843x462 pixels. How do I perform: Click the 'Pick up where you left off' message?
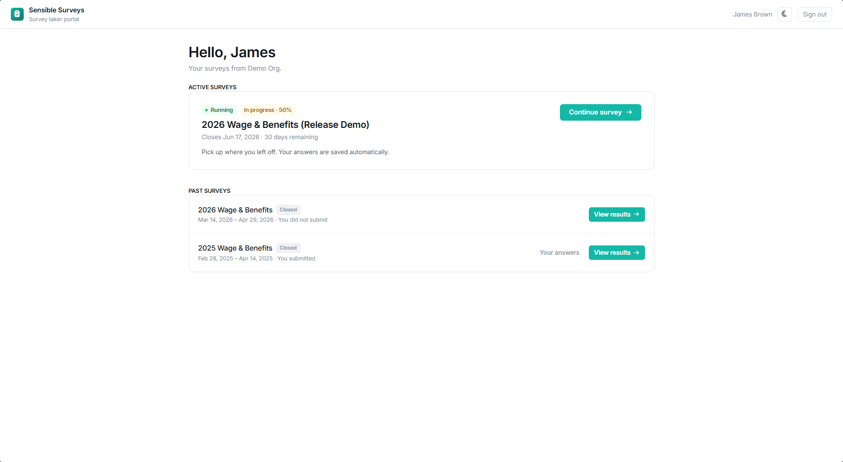(295, 152)
